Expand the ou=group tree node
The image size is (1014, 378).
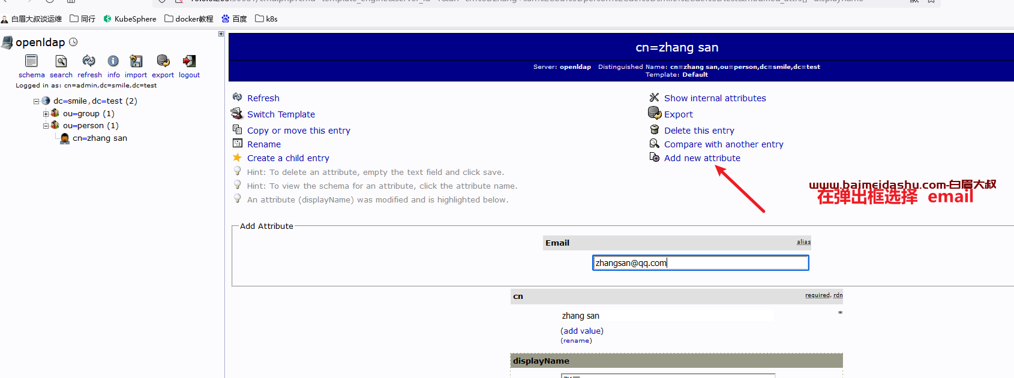(x=46, y=113)
